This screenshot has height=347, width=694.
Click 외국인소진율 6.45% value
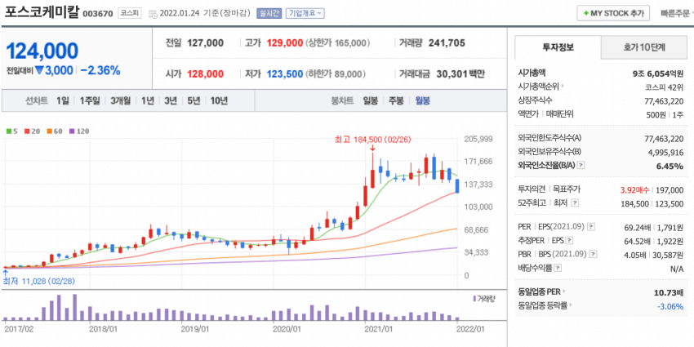(671, 166)
